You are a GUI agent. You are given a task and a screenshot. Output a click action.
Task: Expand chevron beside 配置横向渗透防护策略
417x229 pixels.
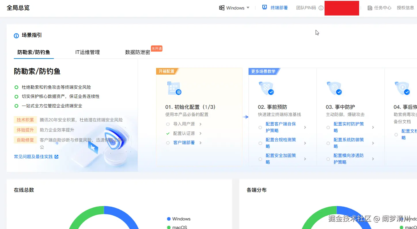click(373, 159)
